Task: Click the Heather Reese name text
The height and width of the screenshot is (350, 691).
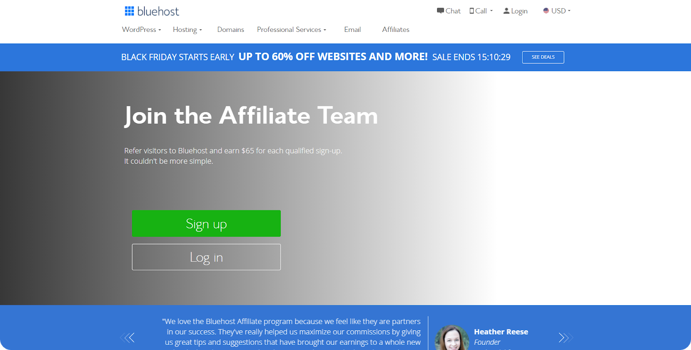Action: coord(501,332)
